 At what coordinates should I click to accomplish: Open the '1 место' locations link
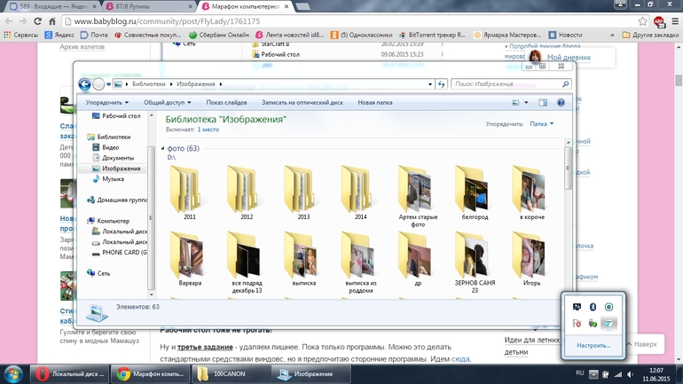pos(208,129)
